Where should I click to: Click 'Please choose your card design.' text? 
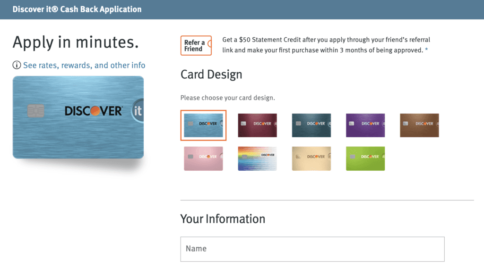point(228,98)
